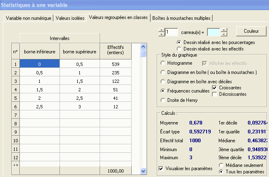269x177 pixels.
Task: Select the Médiane seulement option
Action: click(x=221, y=165)
